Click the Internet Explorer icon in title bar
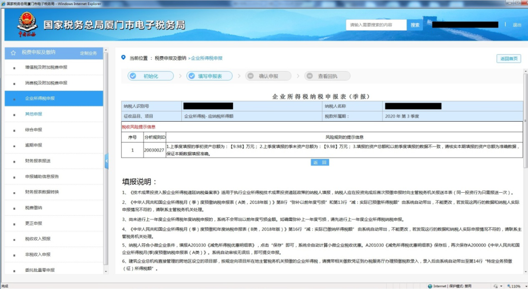The width and height of the screenshot is (528, 289). click(x=3, y=4)
